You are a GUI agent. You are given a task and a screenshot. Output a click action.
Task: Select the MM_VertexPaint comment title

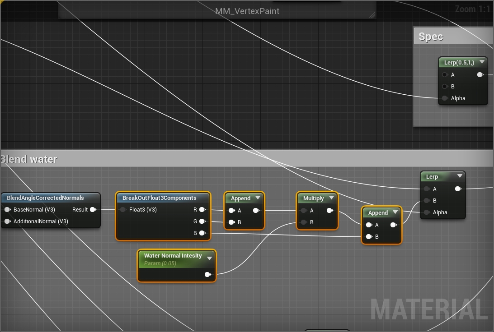click(247, 11)
